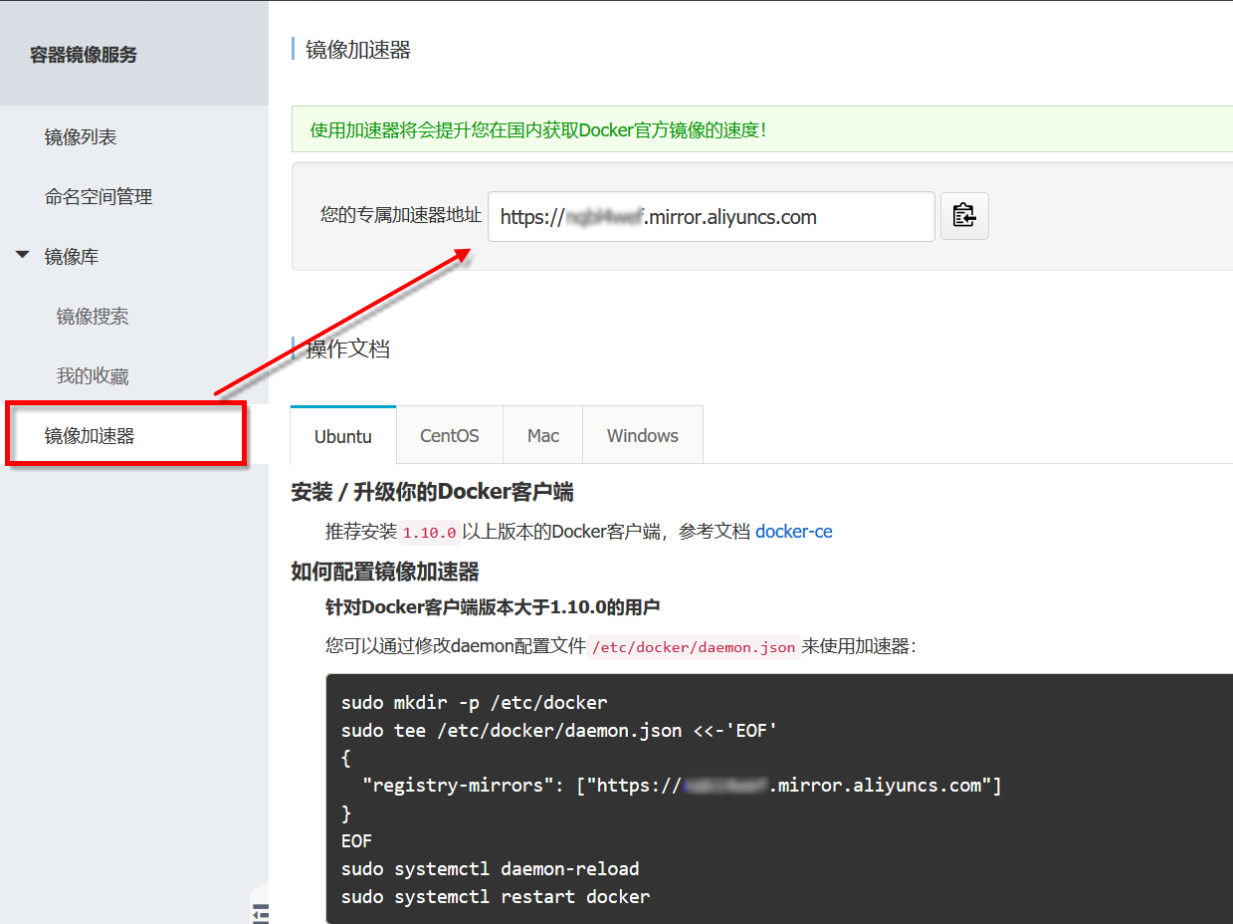Switch to the CentOS tab
1233x924 pixels.
(x=450, y=435)
